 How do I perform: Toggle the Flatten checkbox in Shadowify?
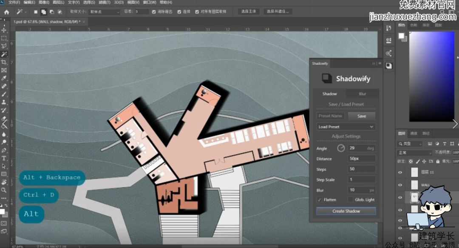pyautogui.click(x=319, y=200)
